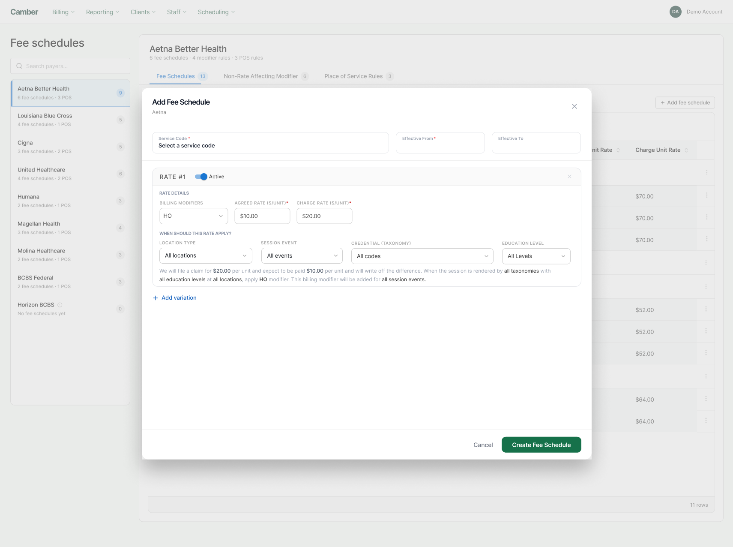Select Cigna payer in list
Image resolution: width=733 pixels, height=547 pixels.
[70, 147]
